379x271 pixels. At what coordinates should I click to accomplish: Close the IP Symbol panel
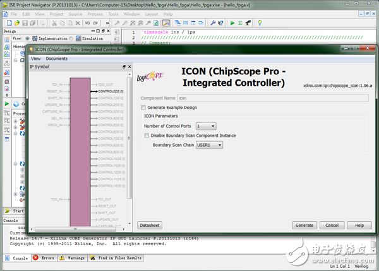(129, 67)
